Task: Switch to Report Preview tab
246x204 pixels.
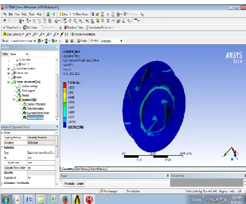Action: pos(99,169)
